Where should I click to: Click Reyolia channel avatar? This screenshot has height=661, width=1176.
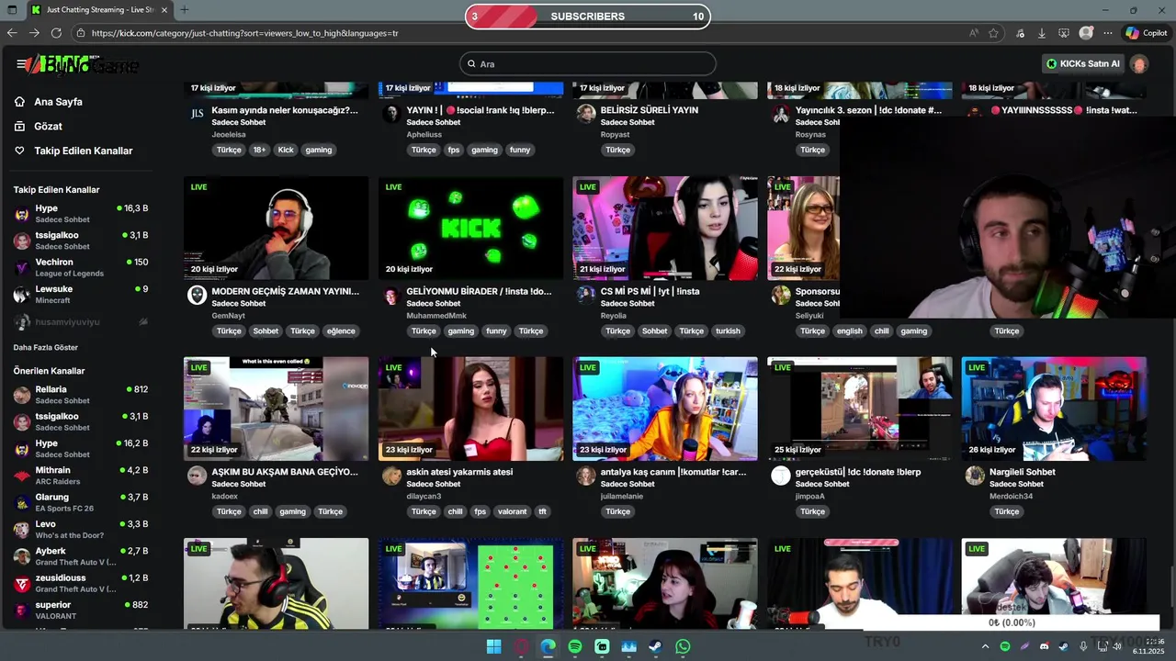click(x=586, y=295)
